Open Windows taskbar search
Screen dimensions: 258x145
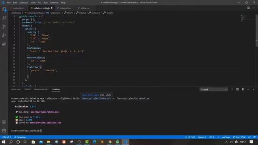point(11,142)
